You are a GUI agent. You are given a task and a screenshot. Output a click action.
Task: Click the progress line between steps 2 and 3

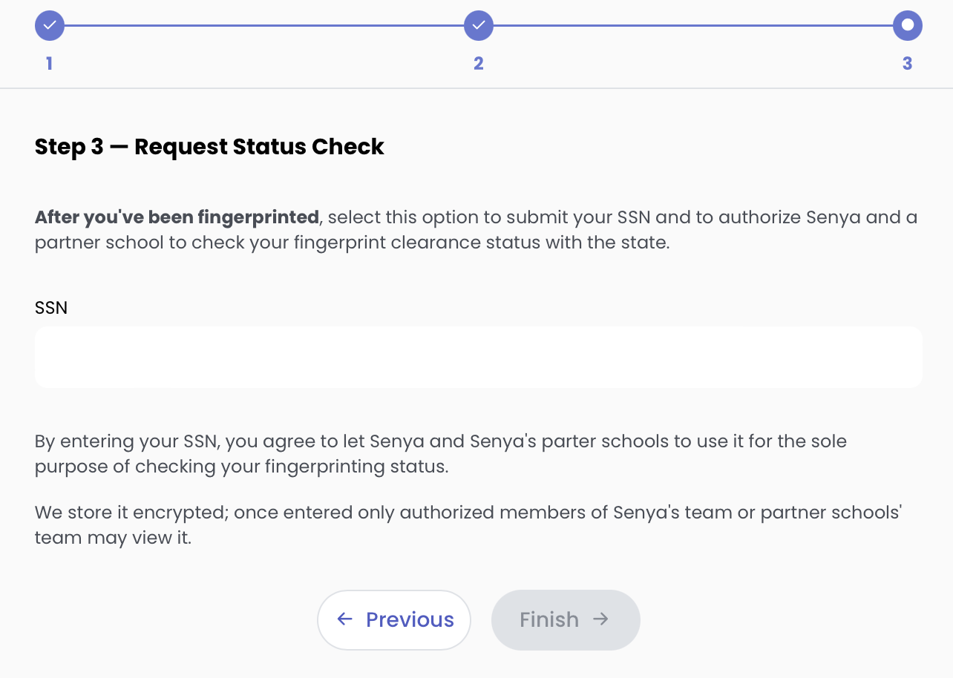click(x=693, y=26)
